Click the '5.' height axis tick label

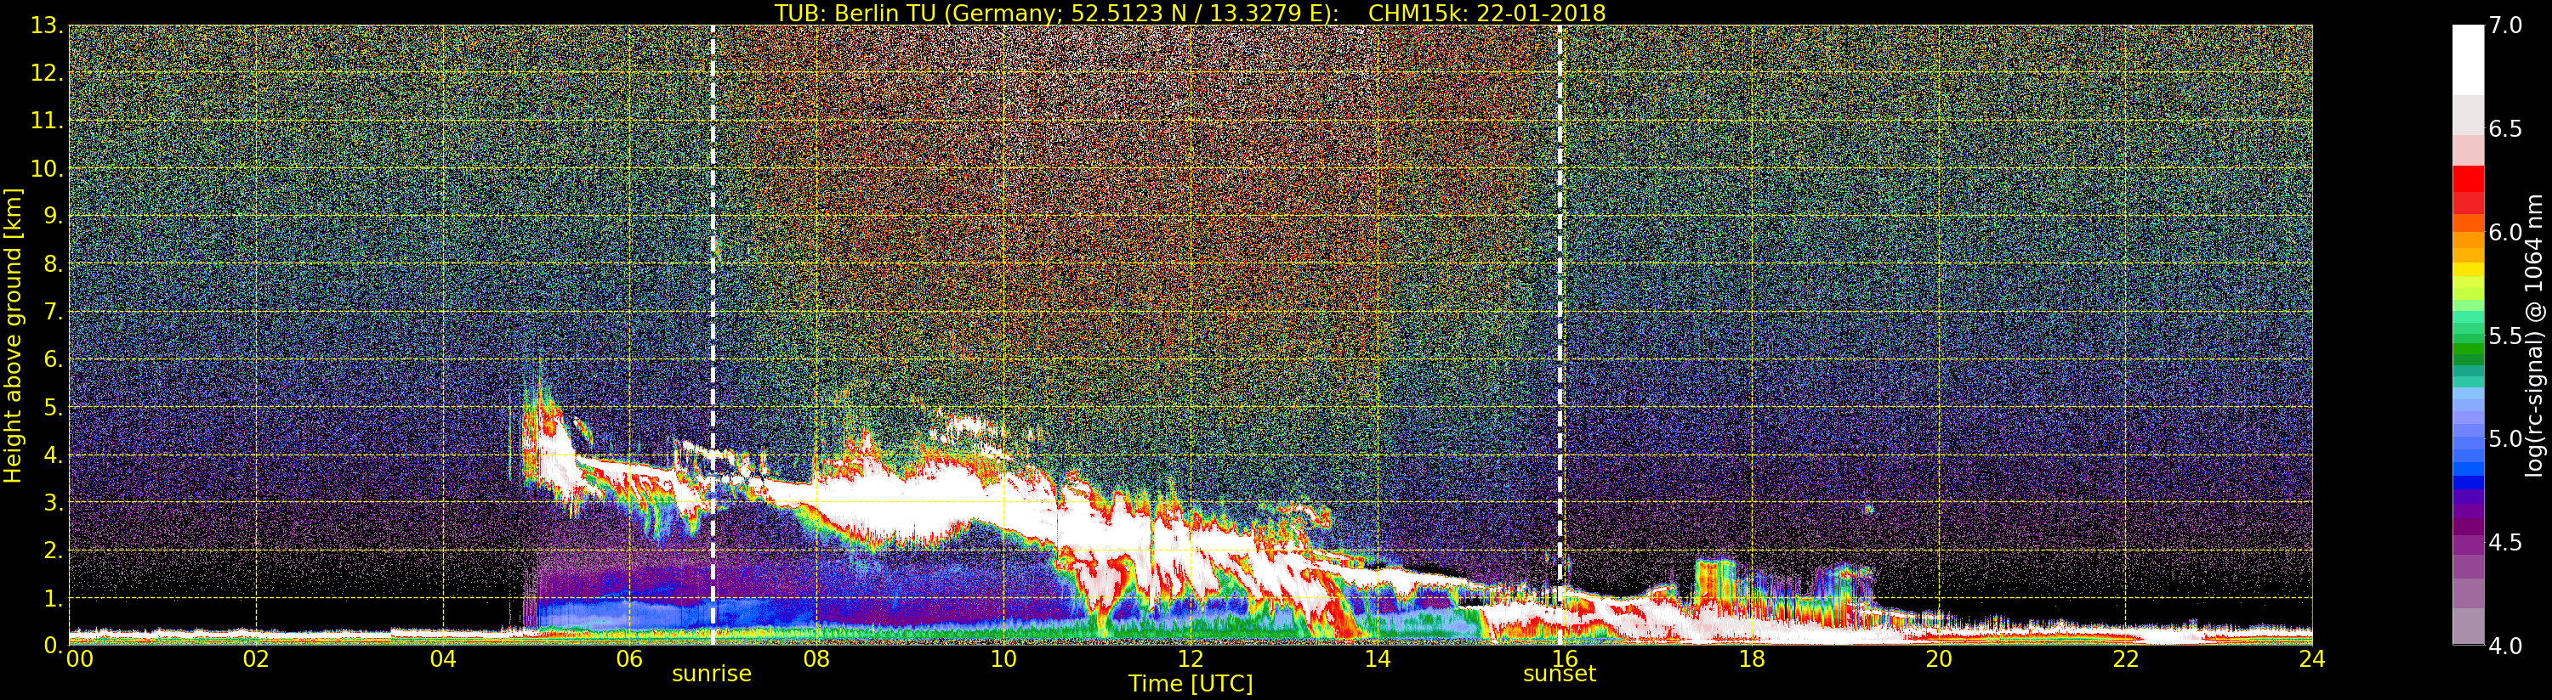point(54,407)
